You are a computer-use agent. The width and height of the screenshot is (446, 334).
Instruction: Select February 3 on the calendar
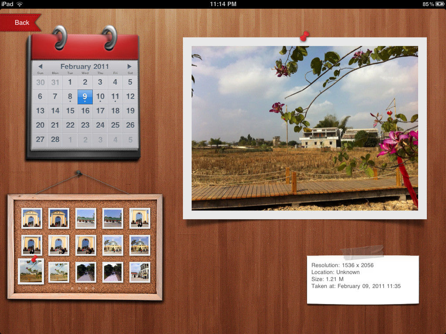tap(100, 82)
